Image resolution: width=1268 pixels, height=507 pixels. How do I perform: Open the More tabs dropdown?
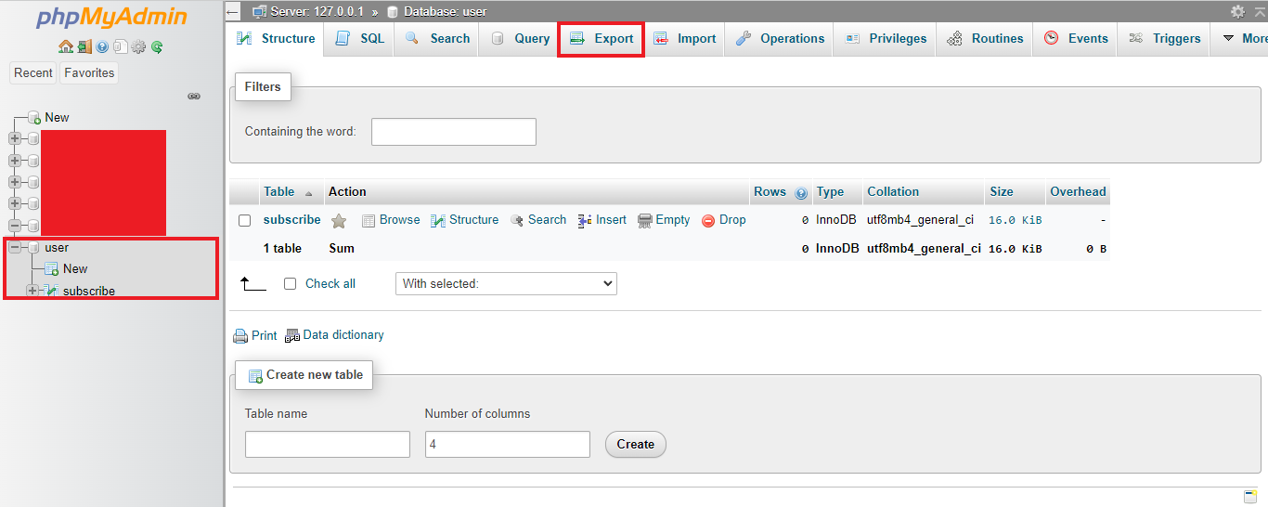(x=1243, y=38)
